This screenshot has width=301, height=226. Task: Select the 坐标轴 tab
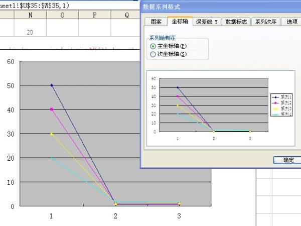click(x=180, y=21)
